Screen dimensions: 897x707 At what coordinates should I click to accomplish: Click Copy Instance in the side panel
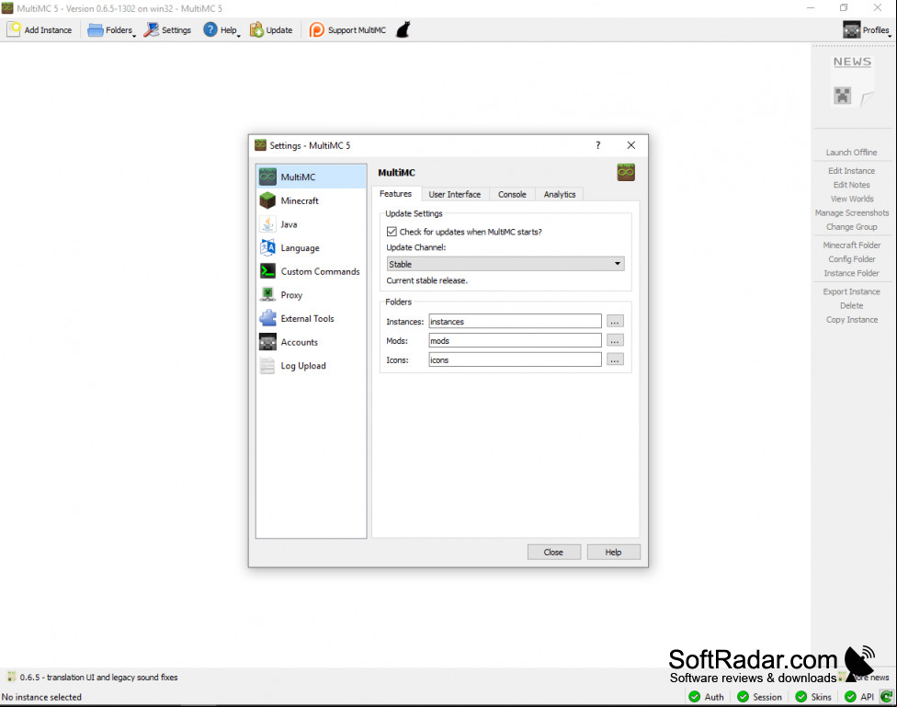(852, 319)
